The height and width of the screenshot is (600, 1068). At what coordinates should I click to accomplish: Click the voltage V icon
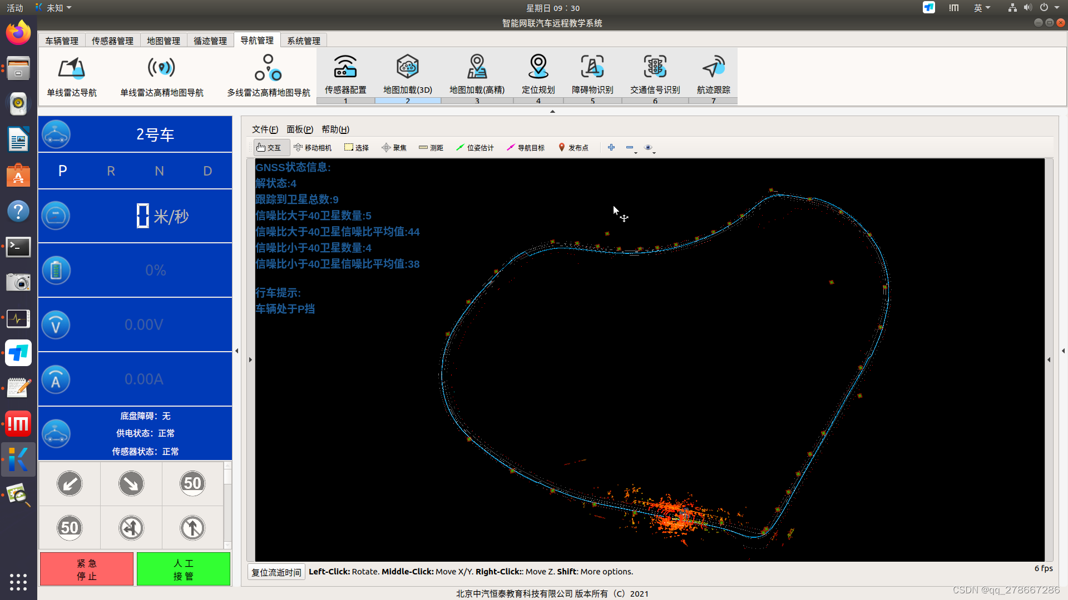pyautogui.click(x=56, y=324)
